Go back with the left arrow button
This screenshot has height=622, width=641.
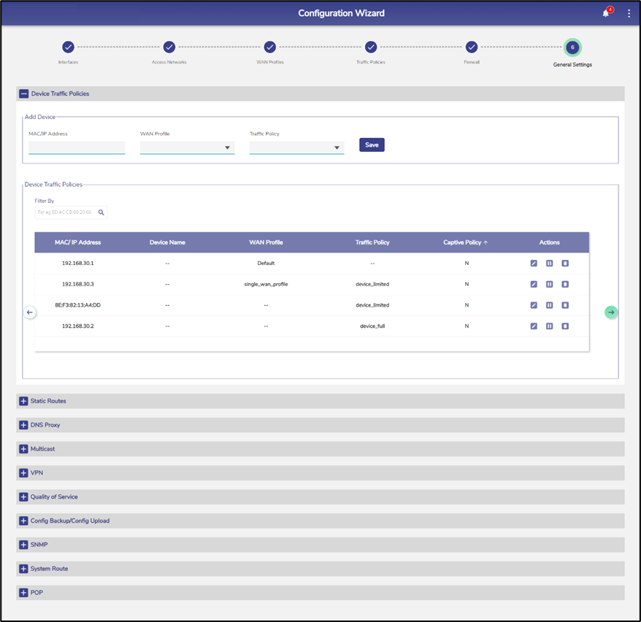pos(30,312)
